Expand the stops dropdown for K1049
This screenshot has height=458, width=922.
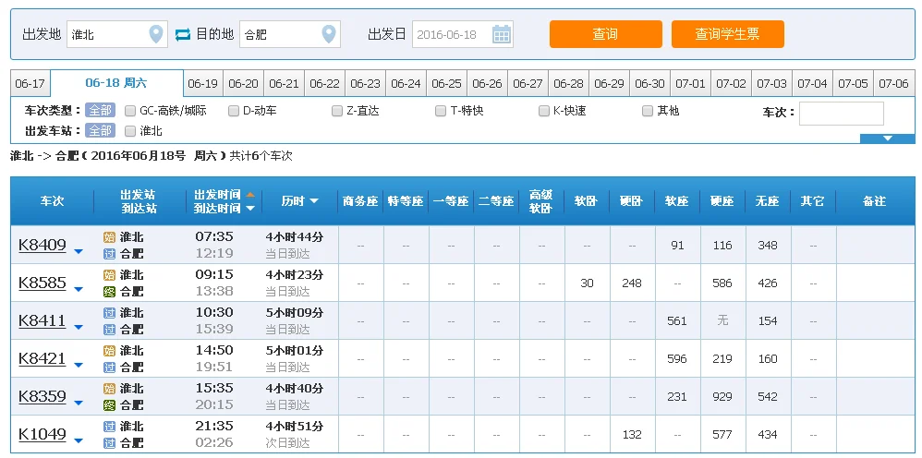tap(79, 441)
